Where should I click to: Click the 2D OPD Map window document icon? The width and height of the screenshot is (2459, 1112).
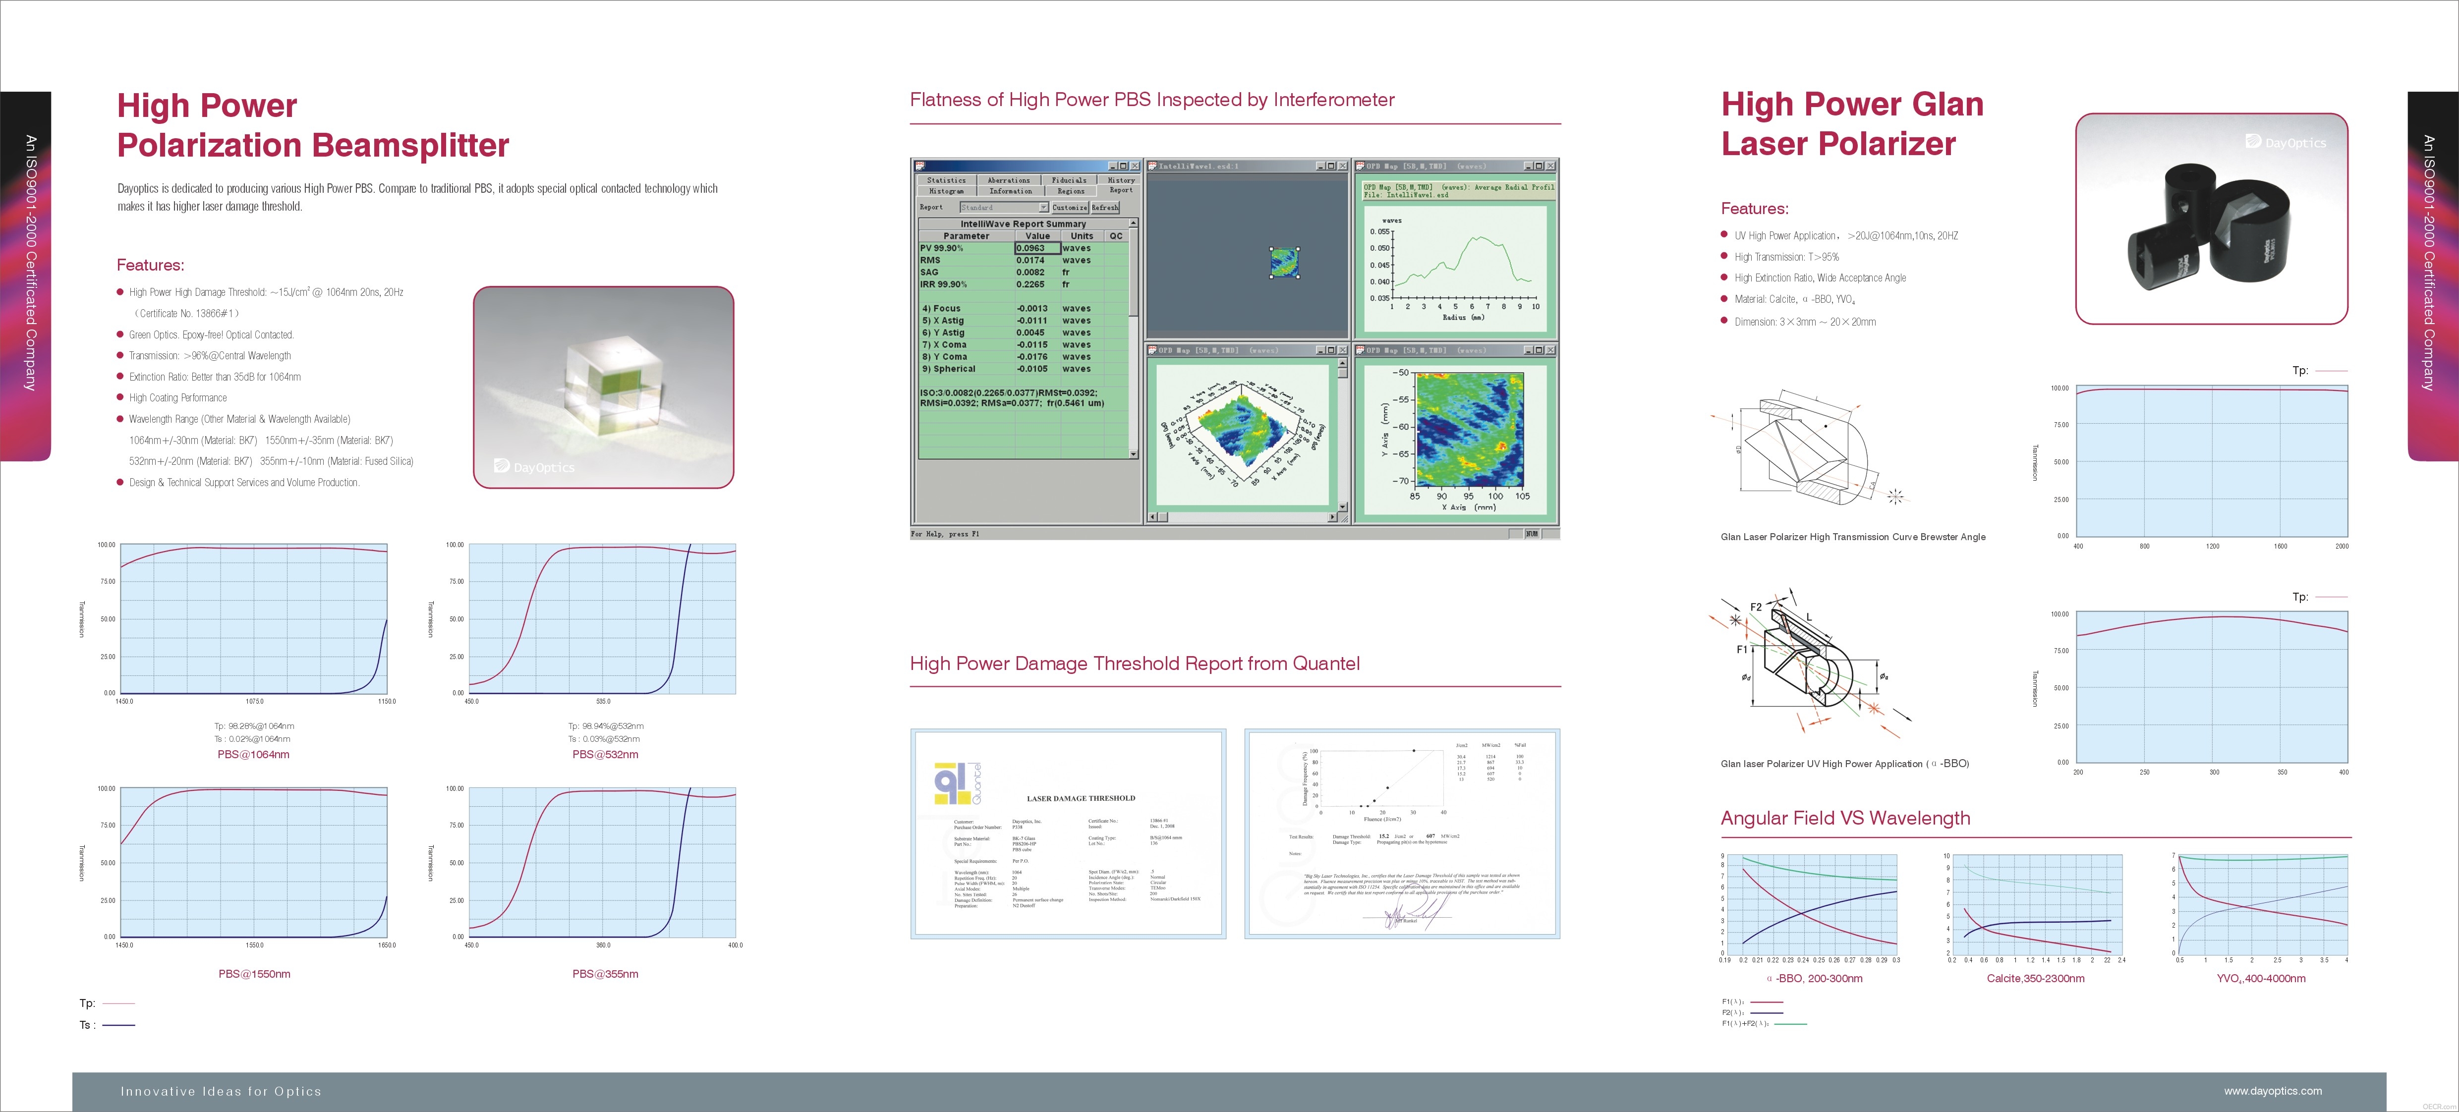[x=1360, y=350]
